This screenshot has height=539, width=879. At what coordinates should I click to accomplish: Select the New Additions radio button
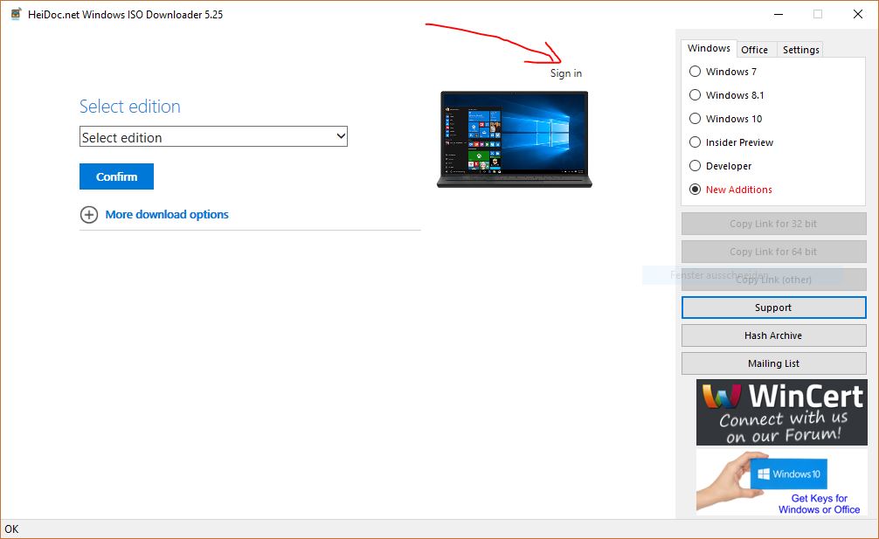click(x=696, y=189)
